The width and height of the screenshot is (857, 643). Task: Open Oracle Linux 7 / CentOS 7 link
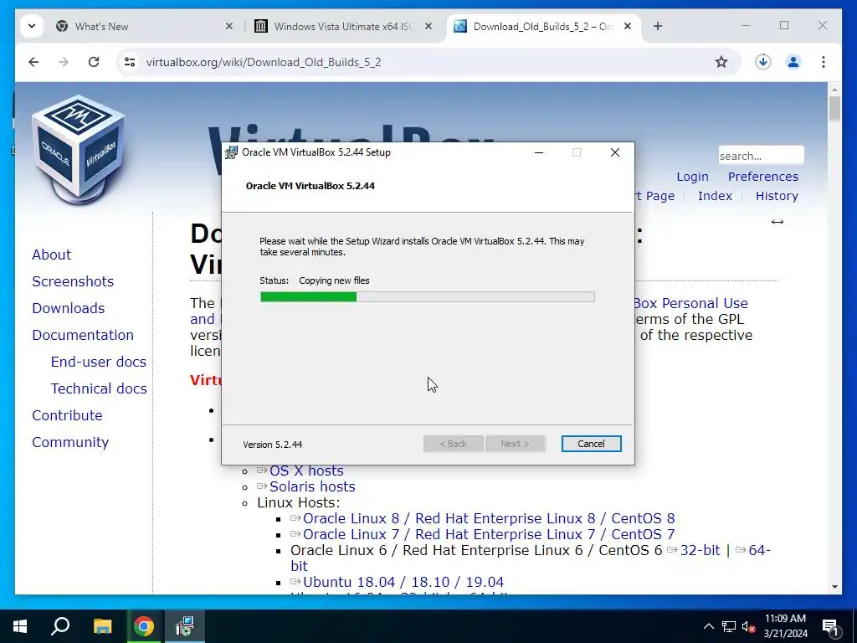pyautogui.click(x=489, y=534)
